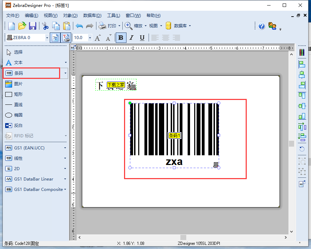Select the 图片 picture tool
This screenshot has height=249, width=311.
pyautogui.click(x=18, y=84)
